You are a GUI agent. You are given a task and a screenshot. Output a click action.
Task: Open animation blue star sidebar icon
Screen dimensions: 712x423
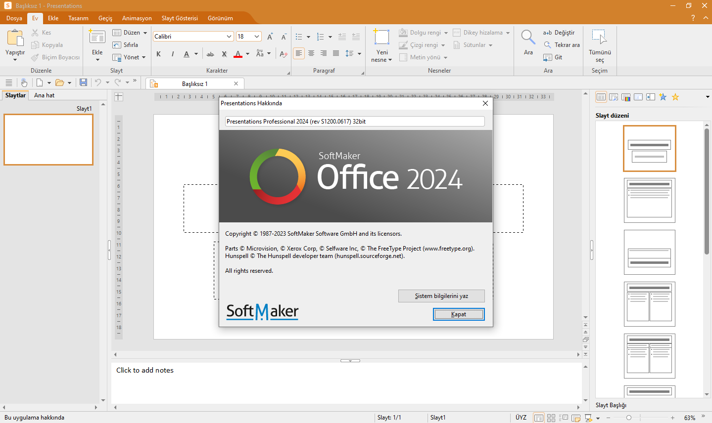663,97
